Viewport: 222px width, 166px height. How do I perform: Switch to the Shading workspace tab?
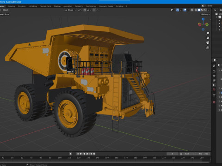(57, 6)
